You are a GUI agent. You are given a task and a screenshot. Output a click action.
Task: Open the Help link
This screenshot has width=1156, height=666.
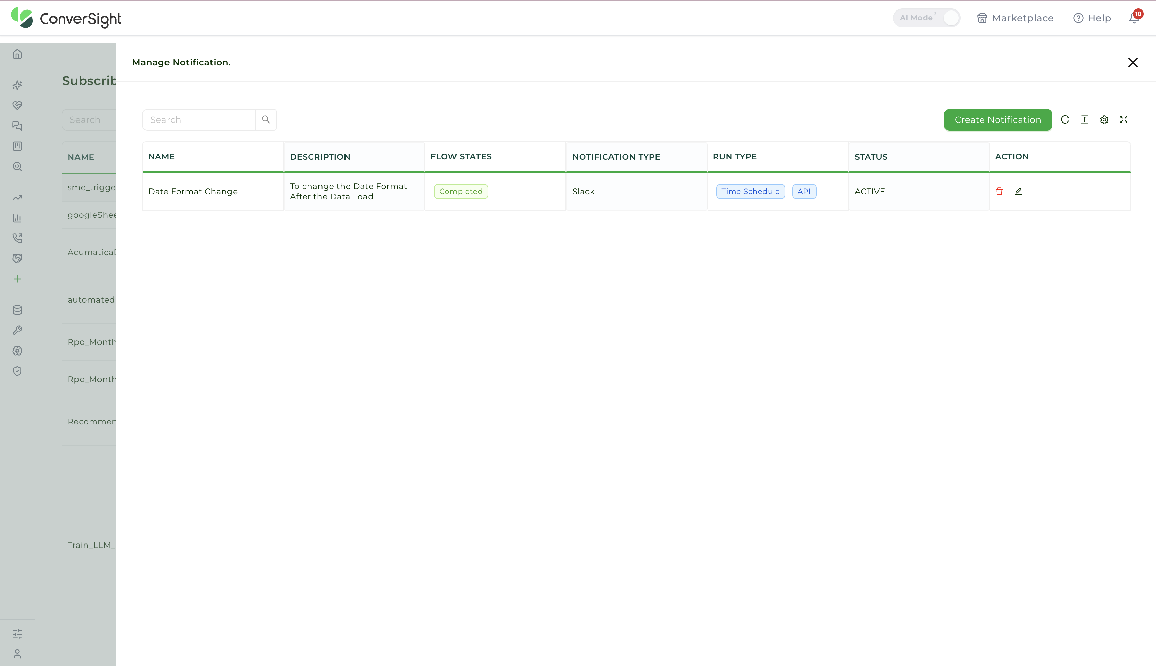1092,18
